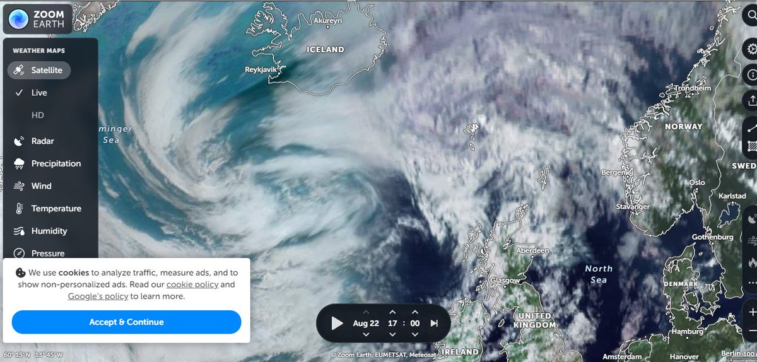Decrease the minutes with down arrow
The image size is (757, 362).
(x=415, y=335)
